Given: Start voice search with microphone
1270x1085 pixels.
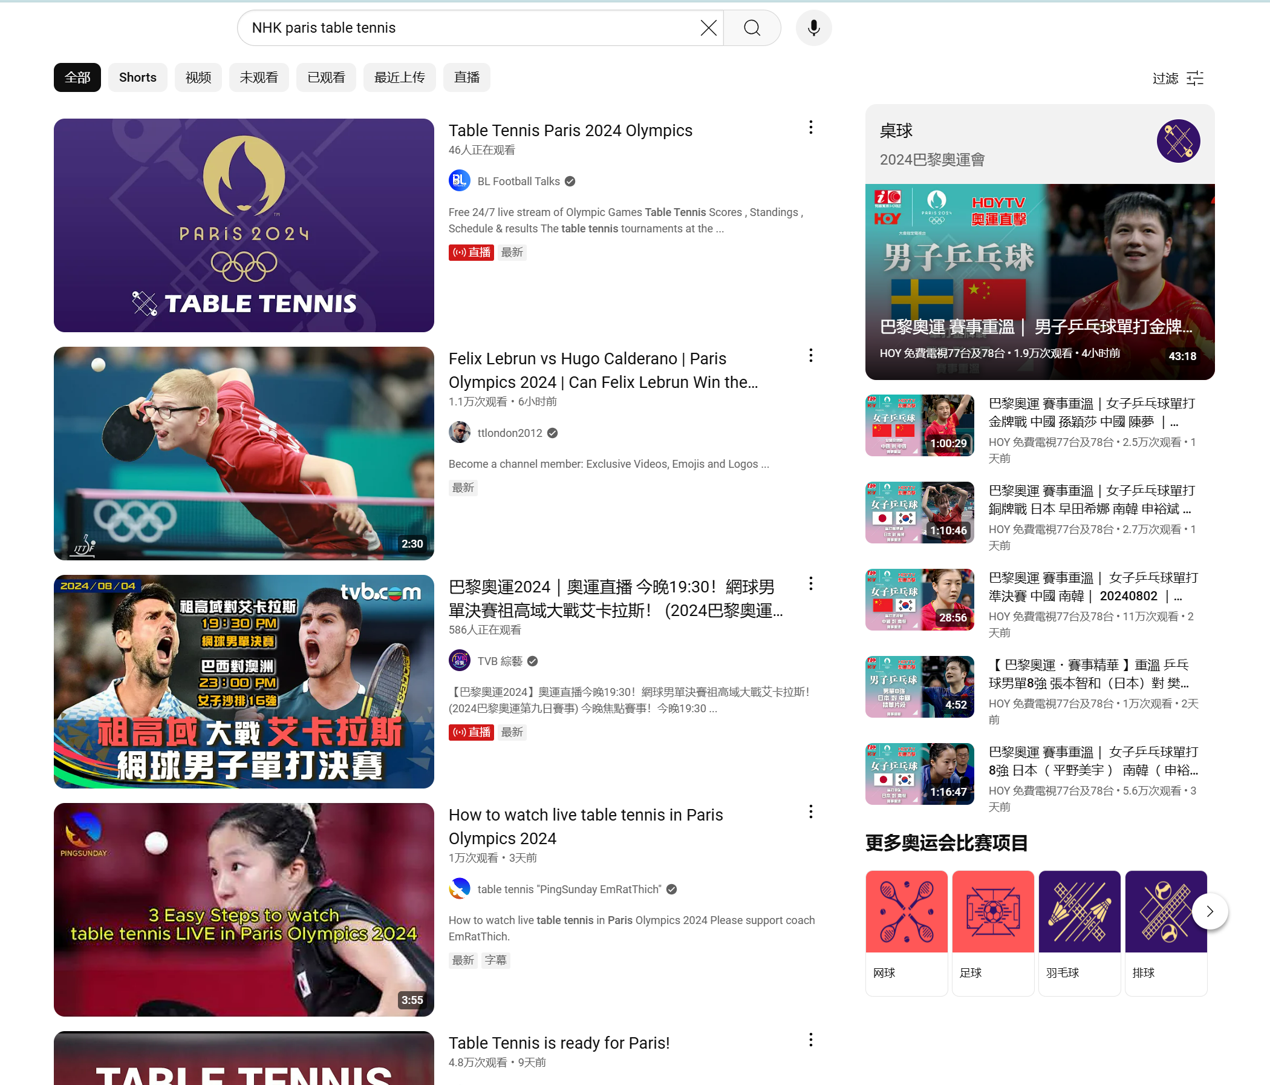Looking at the screenshot, I should pos(813,28).
